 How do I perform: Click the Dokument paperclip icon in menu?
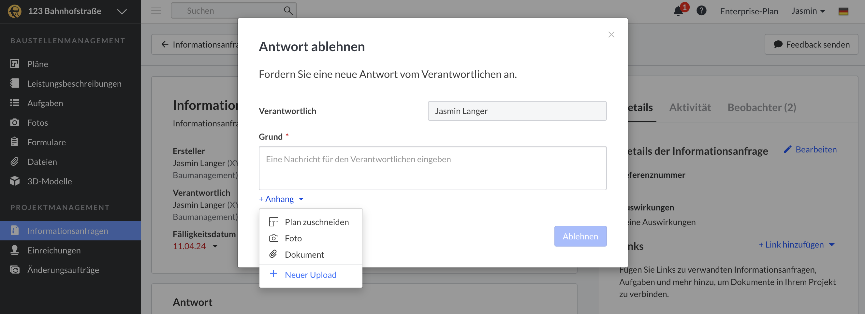pyautogui.click(x=273, y=254)
